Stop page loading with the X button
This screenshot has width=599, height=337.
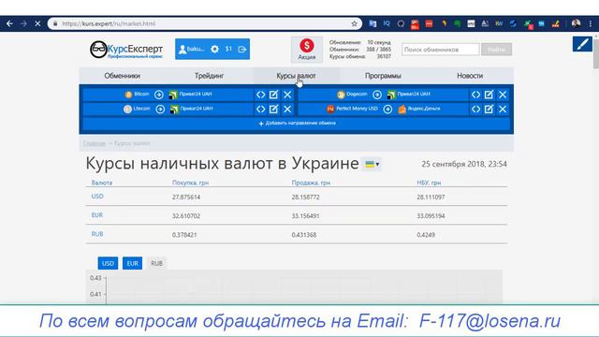click(37, 23)
